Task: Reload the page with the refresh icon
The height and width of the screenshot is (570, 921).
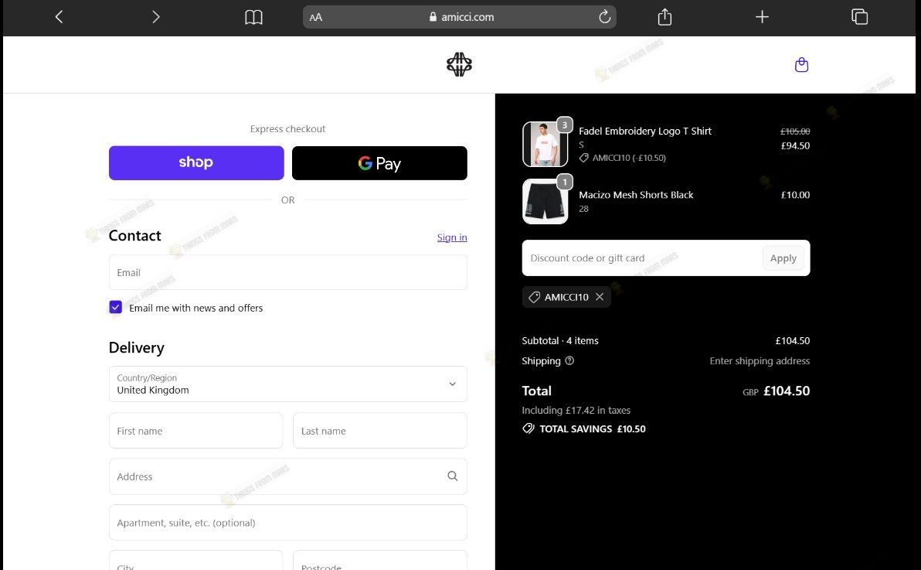Action: 604,17
